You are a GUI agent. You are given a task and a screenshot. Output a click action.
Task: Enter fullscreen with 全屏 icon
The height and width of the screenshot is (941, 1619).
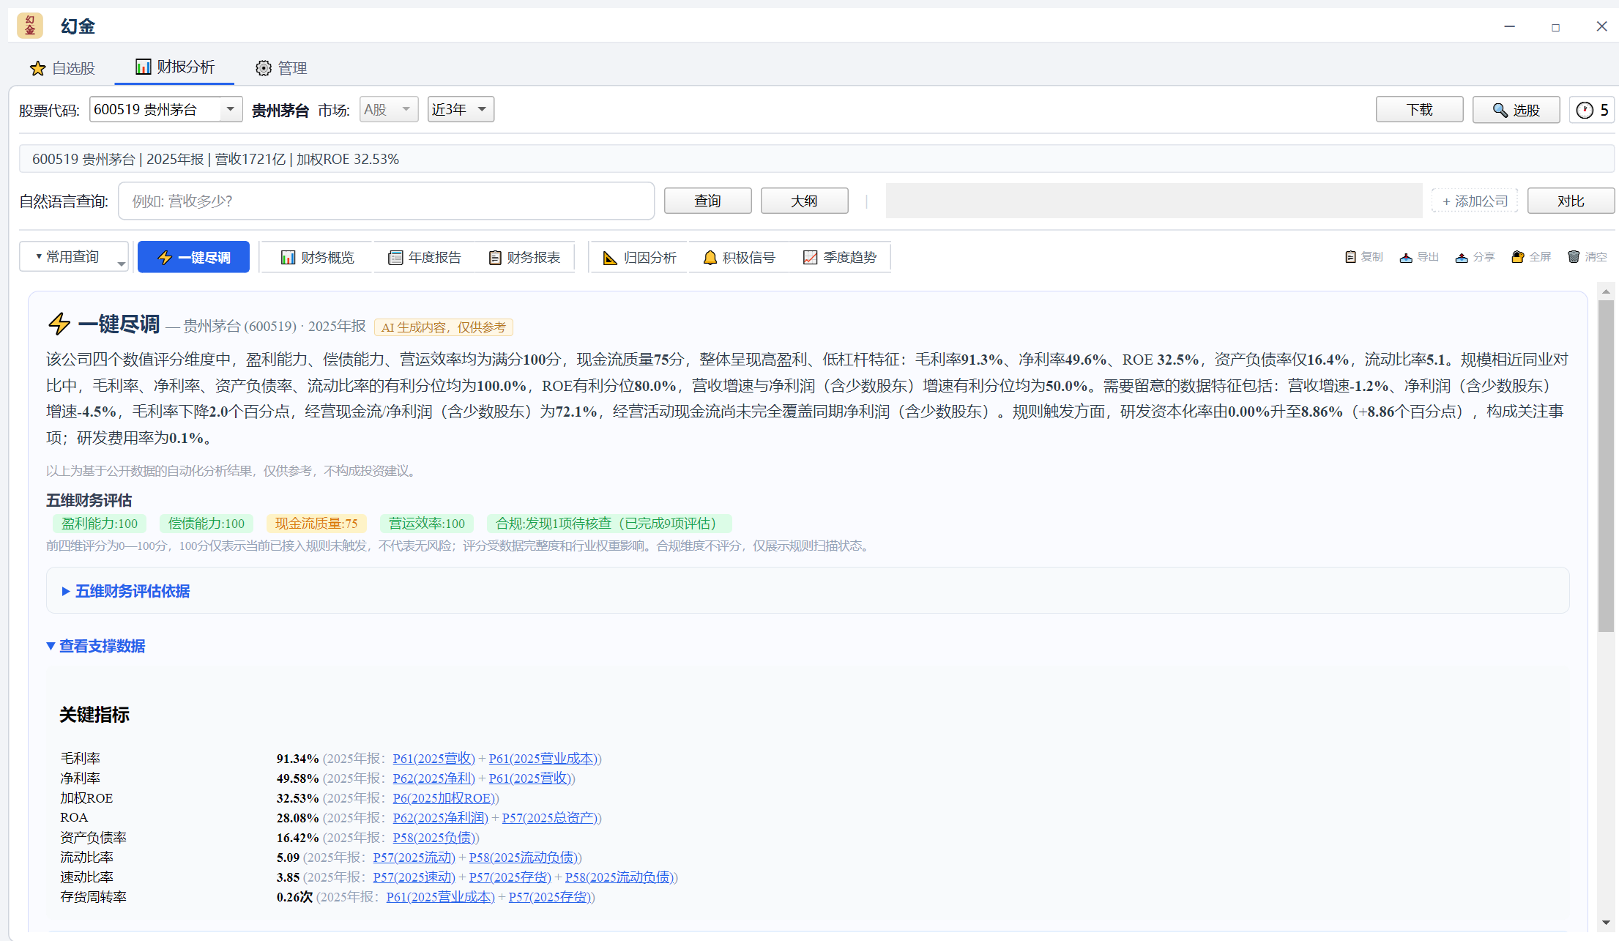(1531, 257)
